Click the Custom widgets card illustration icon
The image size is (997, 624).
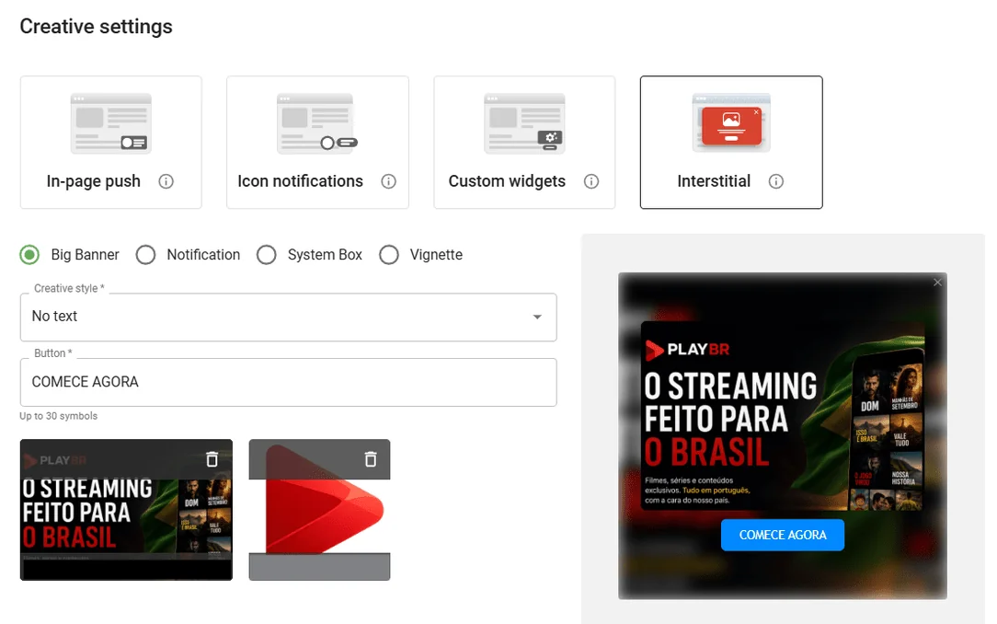pos(524,123)
